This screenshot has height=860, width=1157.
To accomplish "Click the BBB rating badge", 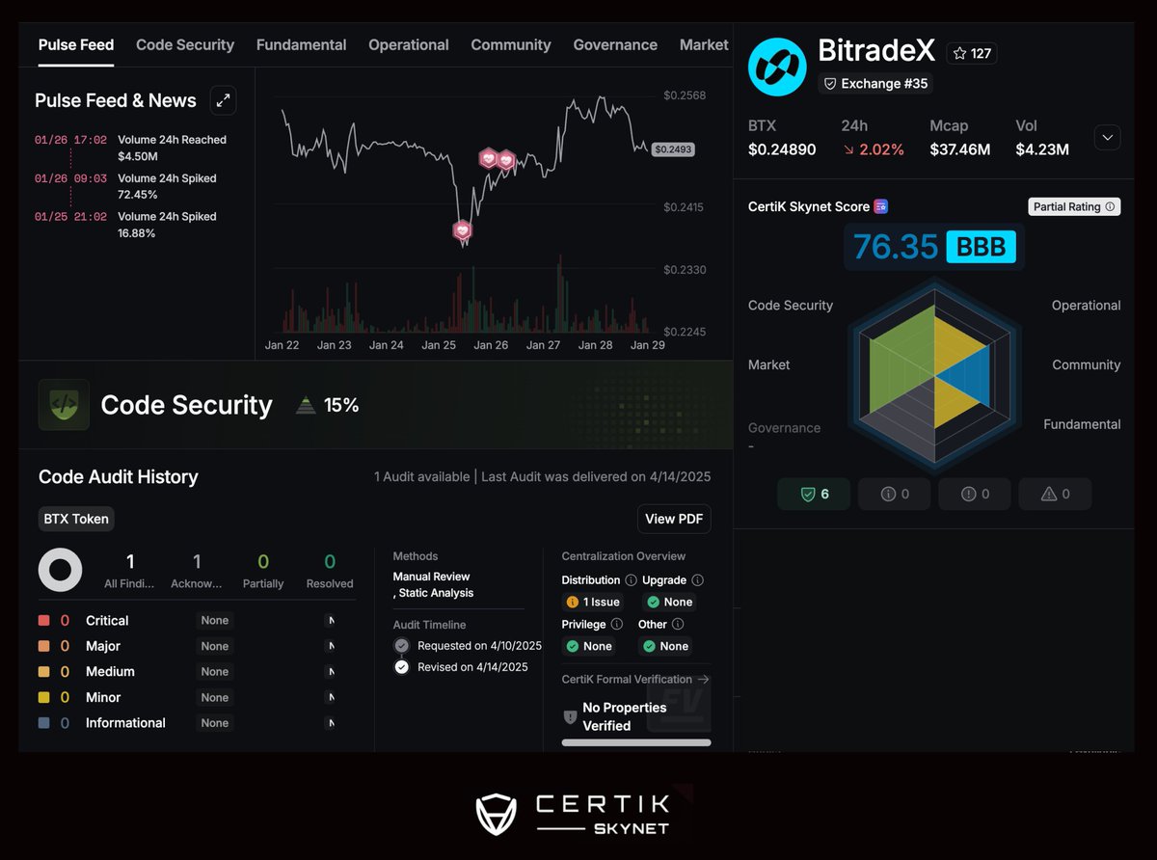I will coord(981,248).
